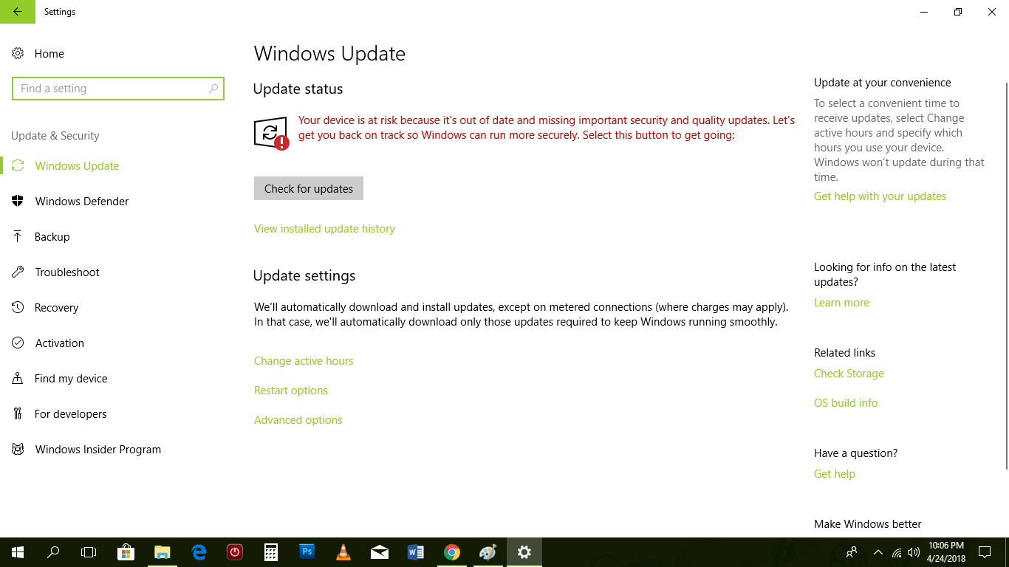Open the Action Center notifications

click(x=984, y=552)
